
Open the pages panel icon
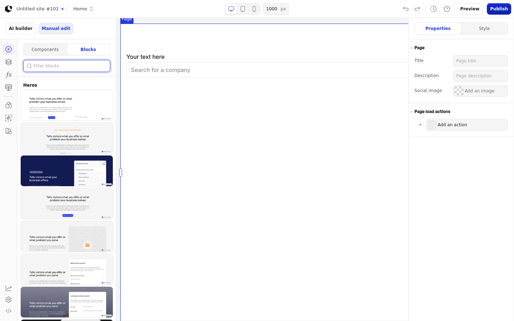coord(9,105)
